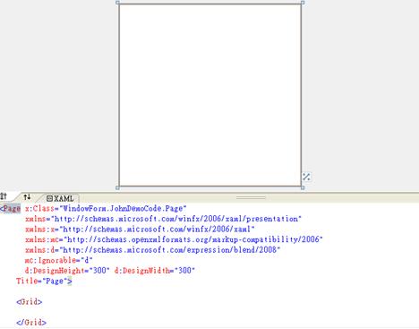Viewport: 419px width, 329px height.
Task: Select the bottom-left resize handle of the page
Action: pyautogui.click(x=117, y=187)
